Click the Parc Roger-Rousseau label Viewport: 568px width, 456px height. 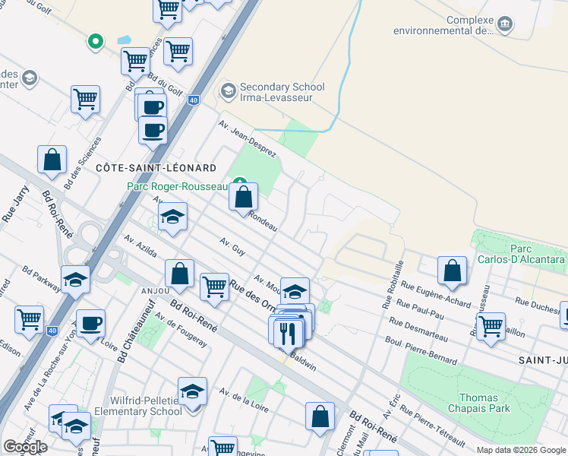coord(178,187)
